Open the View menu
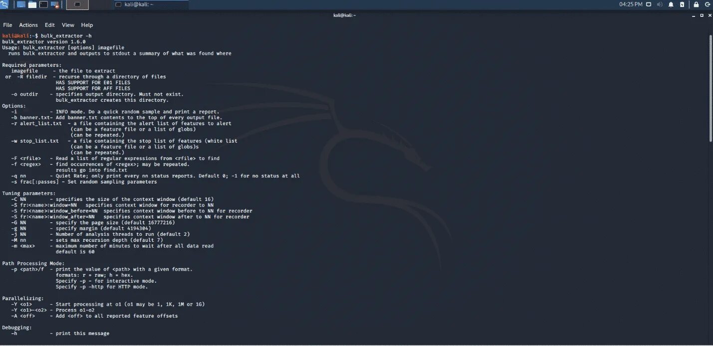 68,25
